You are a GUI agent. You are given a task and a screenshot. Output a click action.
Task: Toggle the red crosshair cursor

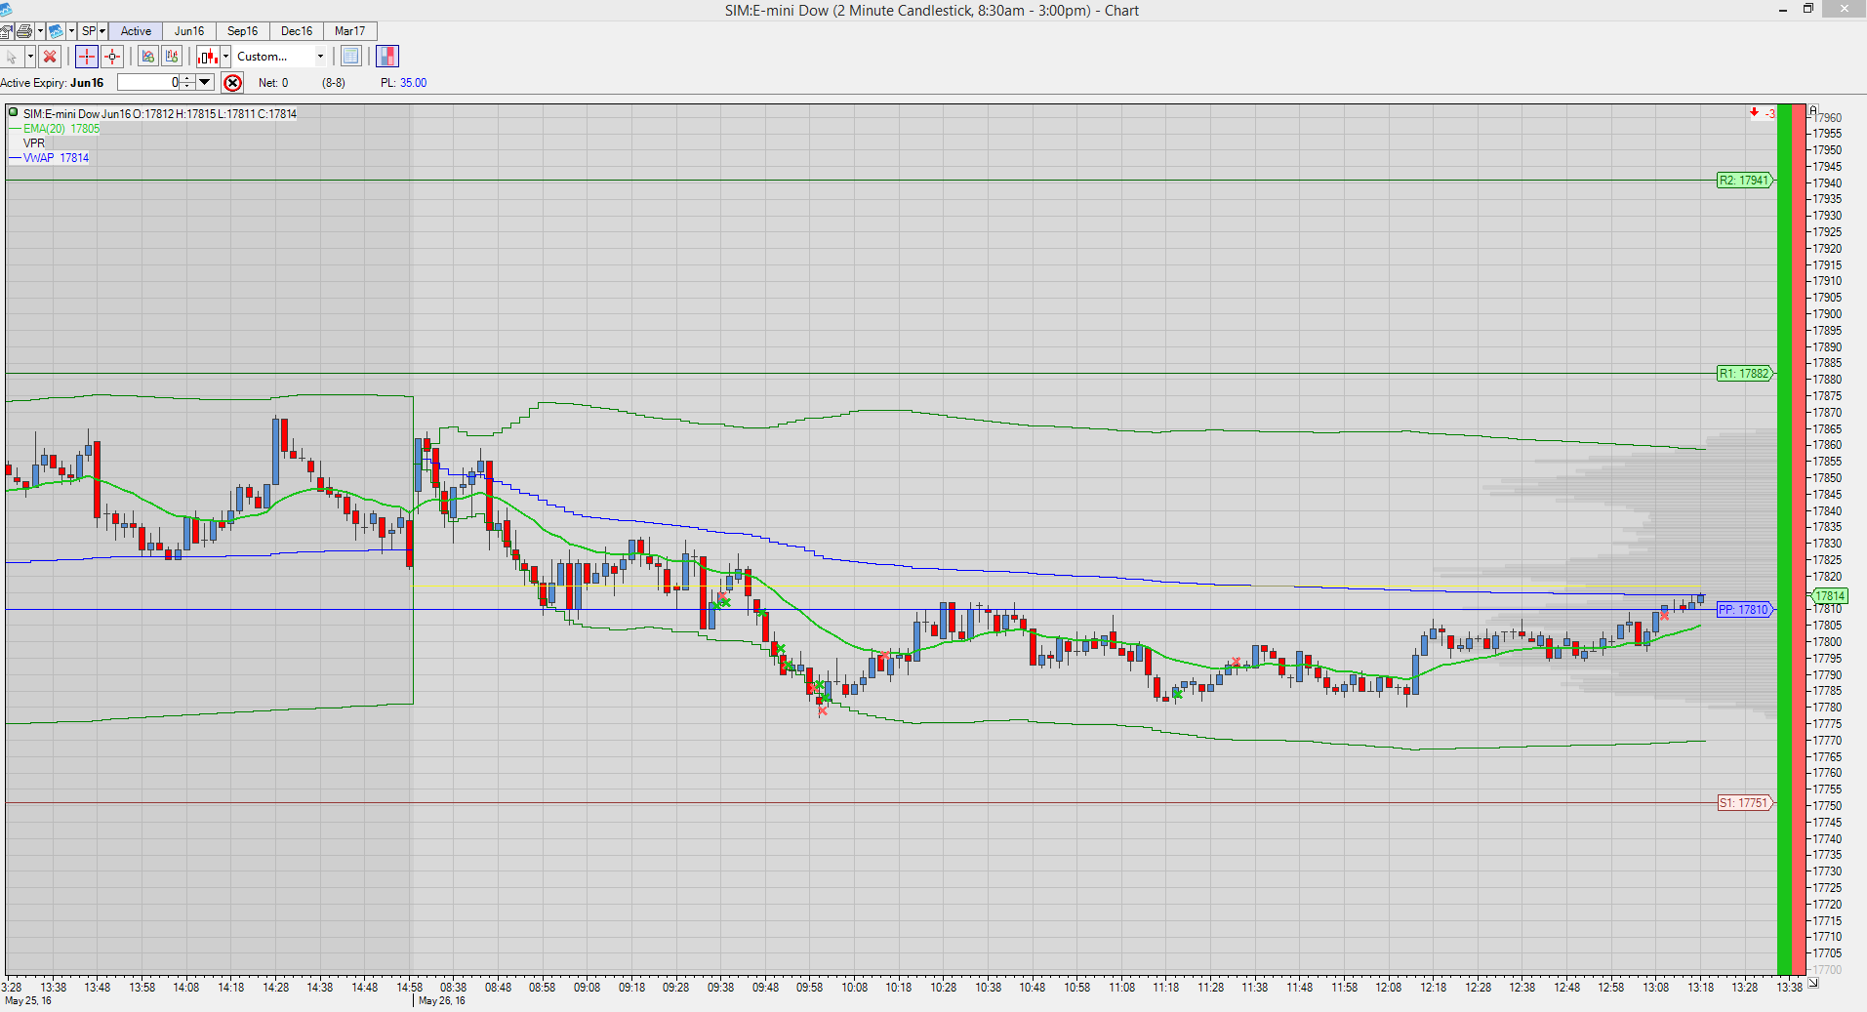click(x=87, y=57)
